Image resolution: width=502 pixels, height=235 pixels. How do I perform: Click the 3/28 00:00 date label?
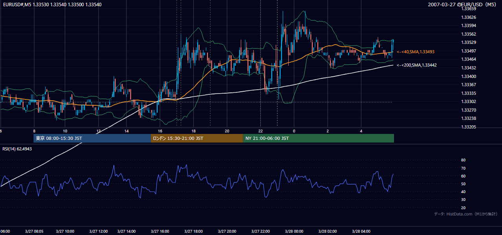tap(293, 231)
